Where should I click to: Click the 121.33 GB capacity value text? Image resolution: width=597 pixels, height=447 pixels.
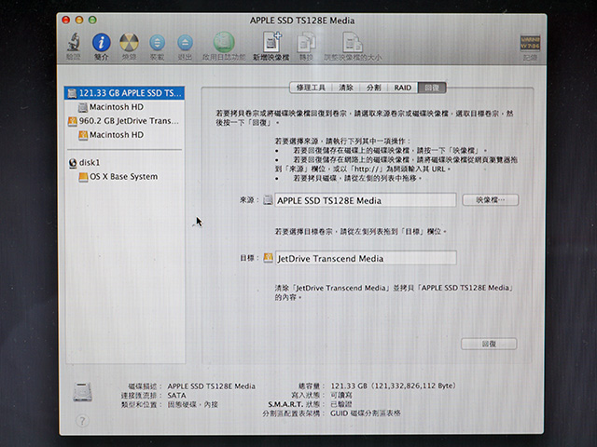pyautogui.click(x=393, y=386)
